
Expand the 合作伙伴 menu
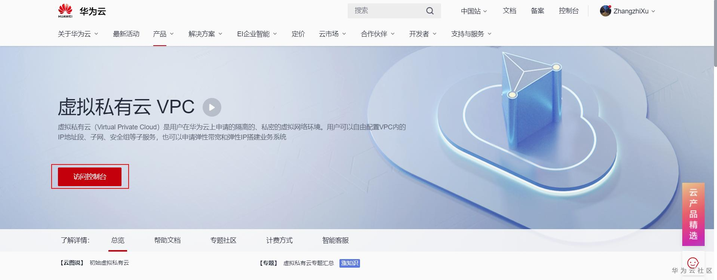(378, 34)
